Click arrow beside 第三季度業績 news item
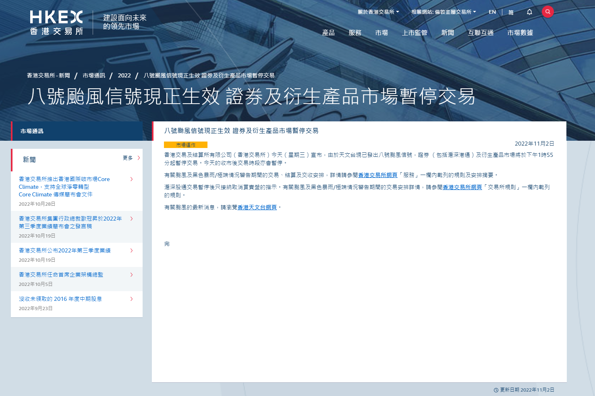 click(x=132, y=250)
